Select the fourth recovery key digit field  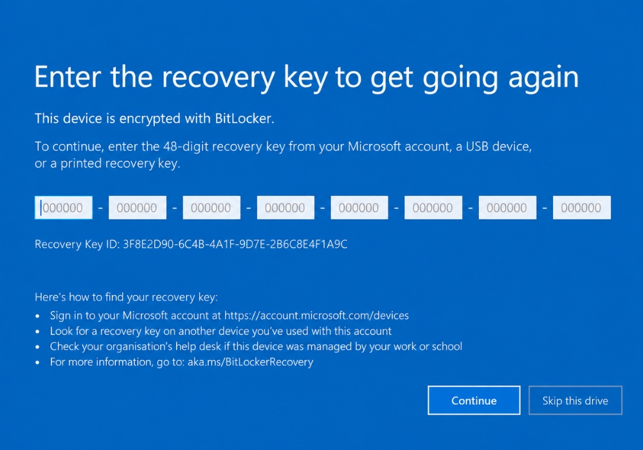click(x=286, y=208)
